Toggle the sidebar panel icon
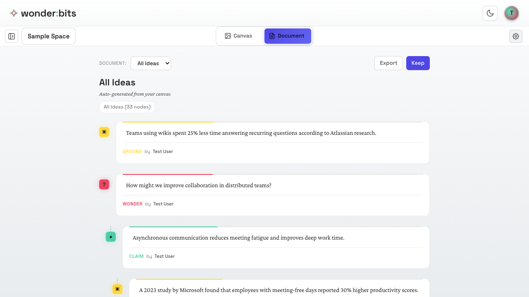 point(12,36)
